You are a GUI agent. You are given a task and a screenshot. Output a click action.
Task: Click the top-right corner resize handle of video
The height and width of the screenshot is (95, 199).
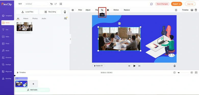(x=141, y=27)
